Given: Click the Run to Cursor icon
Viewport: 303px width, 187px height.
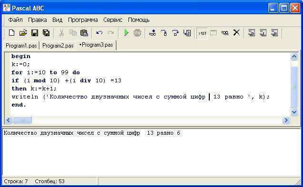Looking at the screenshot, I should click(187, 33).
